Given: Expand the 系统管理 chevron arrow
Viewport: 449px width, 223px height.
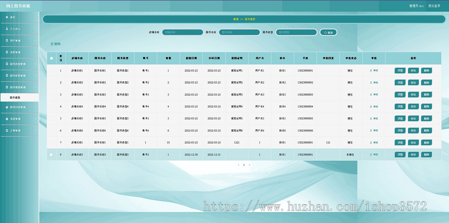Looking at the screenshot, I should pos(35,119).
